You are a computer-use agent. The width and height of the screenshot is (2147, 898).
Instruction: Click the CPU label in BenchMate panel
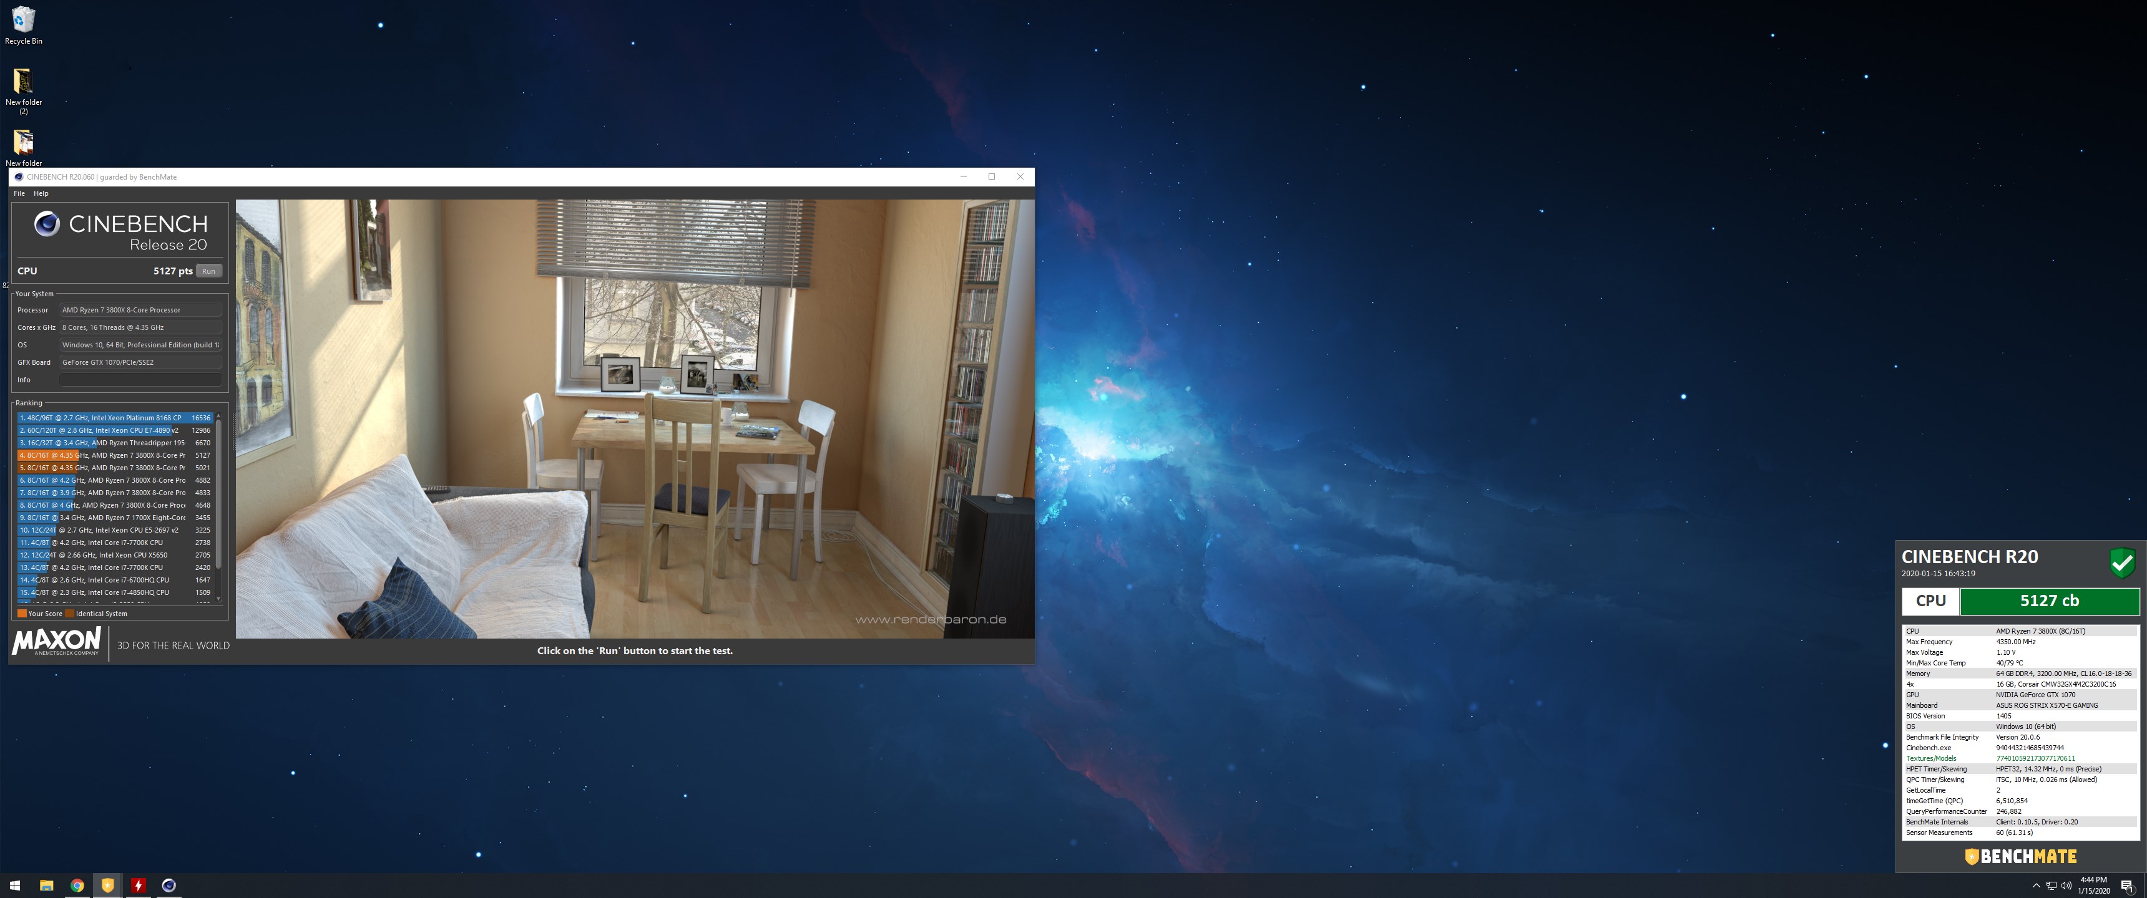(1930, 601)
